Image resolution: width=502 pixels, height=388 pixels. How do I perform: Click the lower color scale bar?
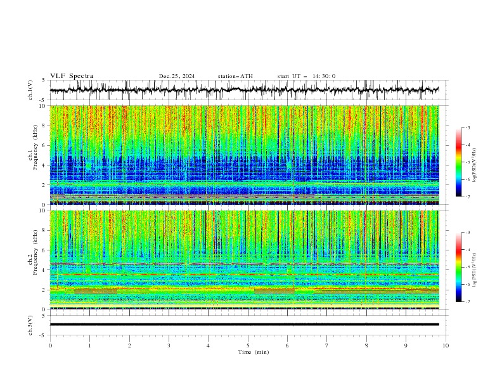point(459,267)
